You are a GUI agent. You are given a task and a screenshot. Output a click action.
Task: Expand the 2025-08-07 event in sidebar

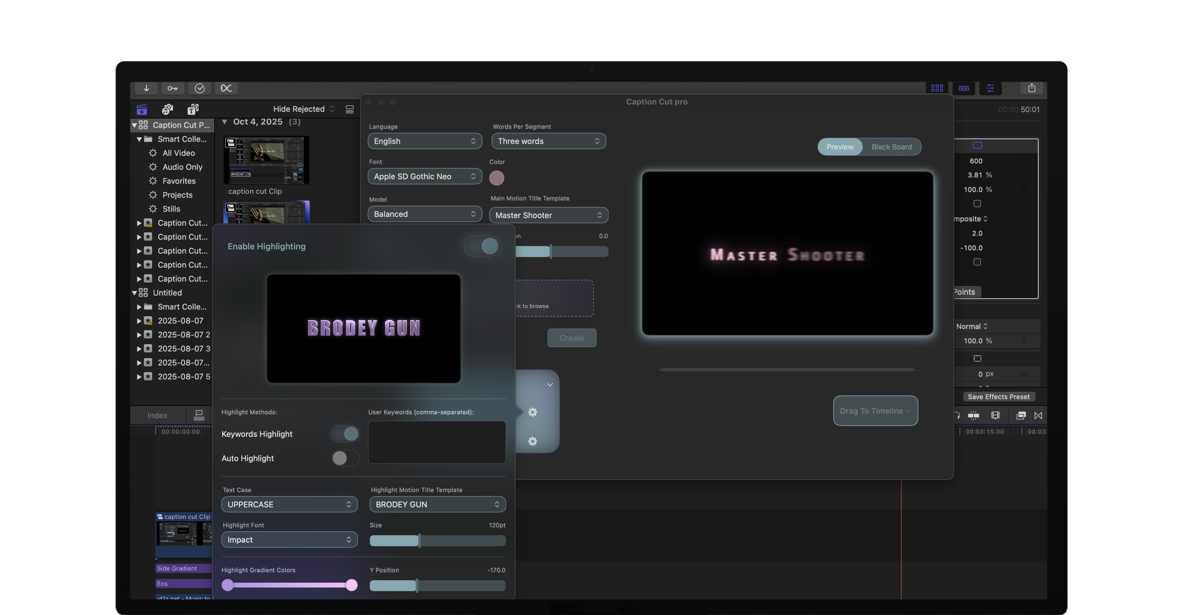(x=139, y=321)
